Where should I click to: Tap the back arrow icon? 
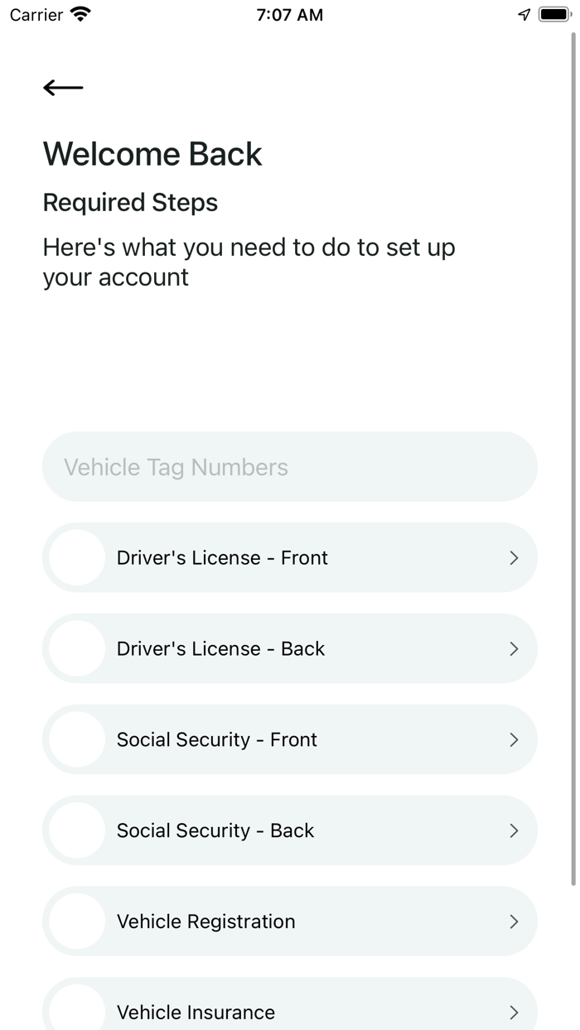pos(63,88)
